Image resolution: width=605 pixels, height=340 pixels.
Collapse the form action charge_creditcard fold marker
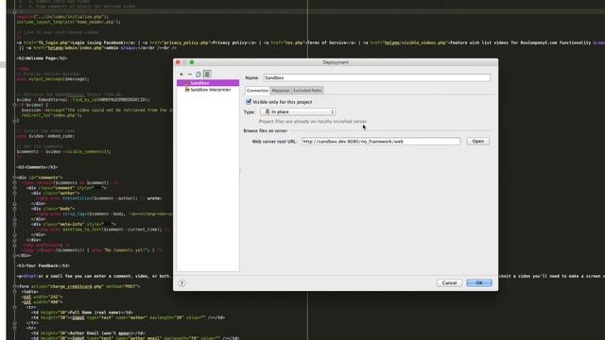pyautogui.click(x=15, y=286)
